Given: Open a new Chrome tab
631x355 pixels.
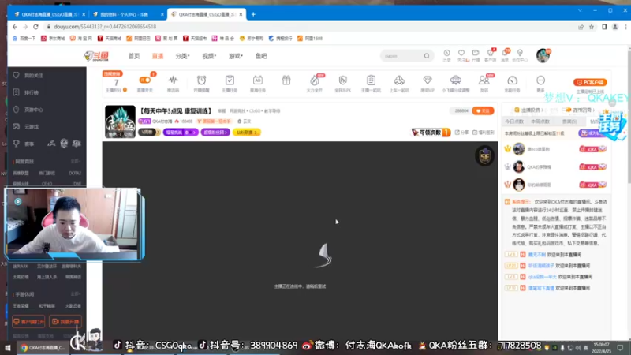Looking at the screenshot, I should [x=253, y=14].
